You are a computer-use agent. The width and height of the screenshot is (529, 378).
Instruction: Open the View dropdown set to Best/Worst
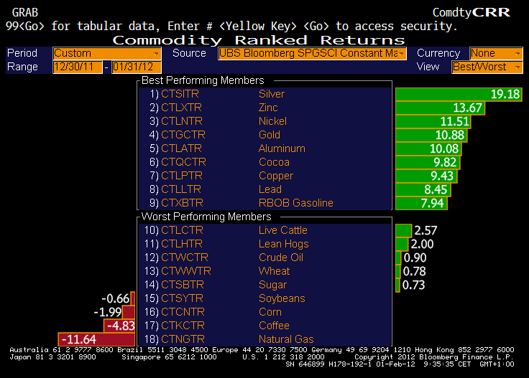coord(487,67)
